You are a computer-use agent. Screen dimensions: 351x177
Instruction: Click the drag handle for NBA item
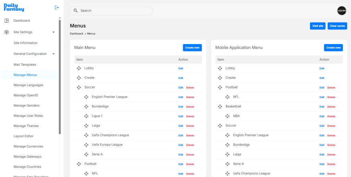(228, 116)
